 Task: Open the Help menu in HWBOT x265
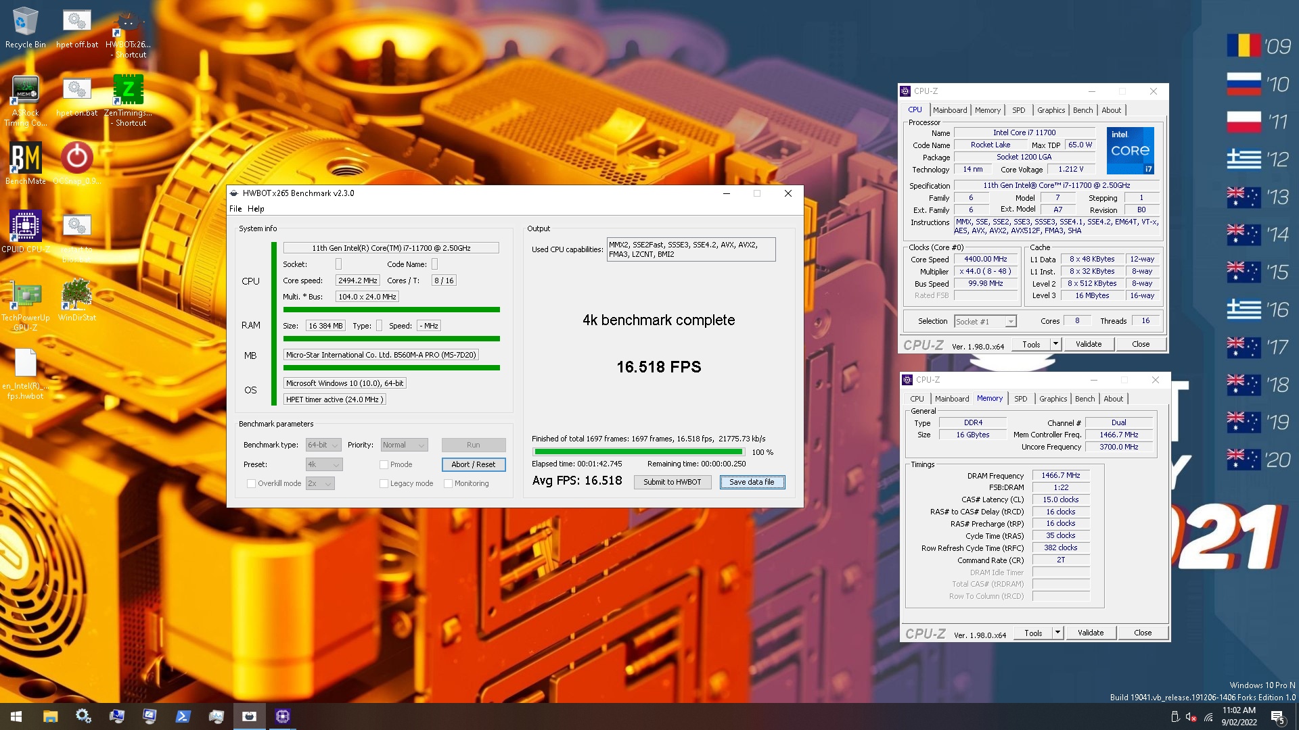[256, 209]
